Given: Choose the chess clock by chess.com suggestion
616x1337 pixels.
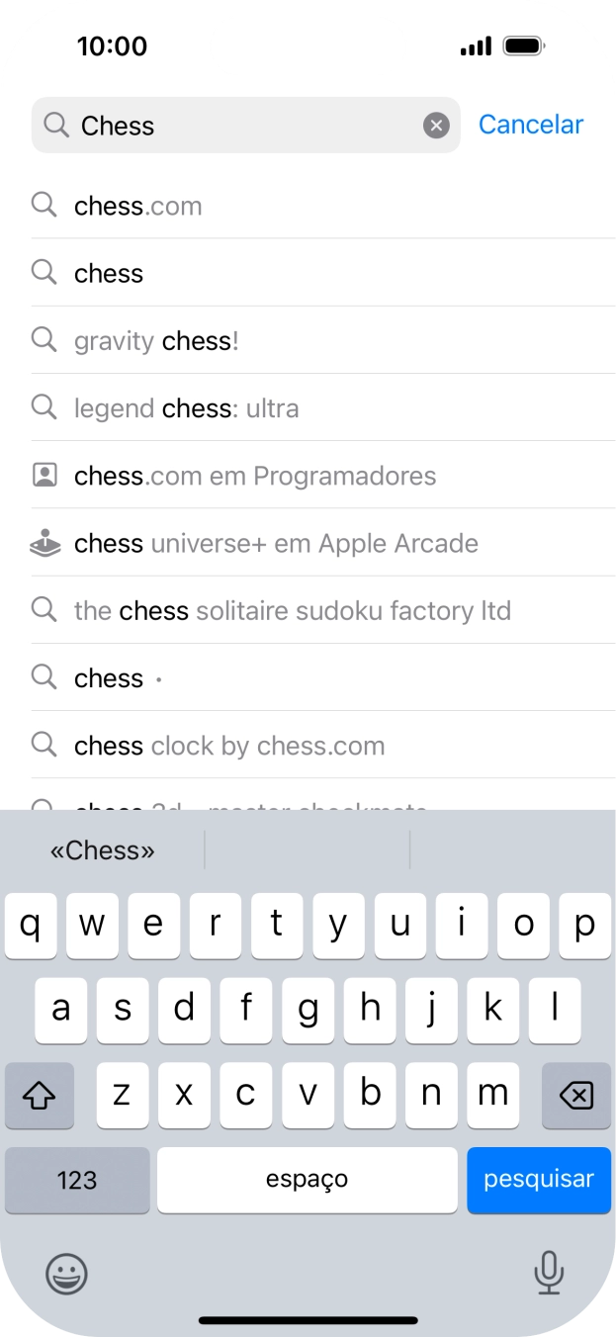Looking at the screenshot, I should pyautogui.click(x=229, y=746).
